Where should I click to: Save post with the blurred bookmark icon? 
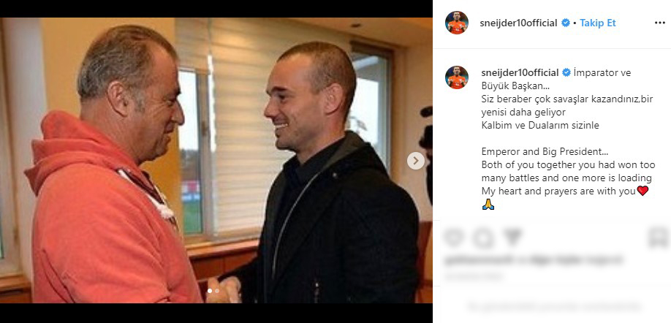(x=658, y=237)
